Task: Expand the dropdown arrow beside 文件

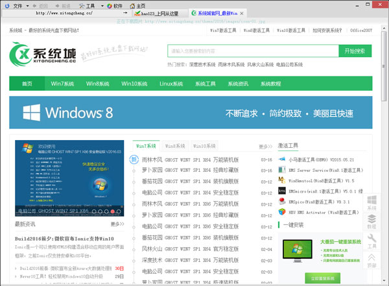Action: point(27,6)
